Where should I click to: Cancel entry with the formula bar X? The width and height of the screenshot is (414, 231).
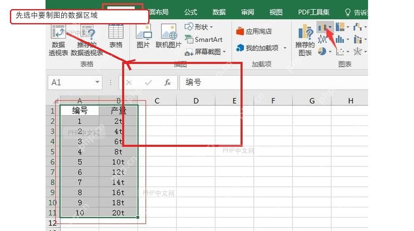[x=129, y=82]
